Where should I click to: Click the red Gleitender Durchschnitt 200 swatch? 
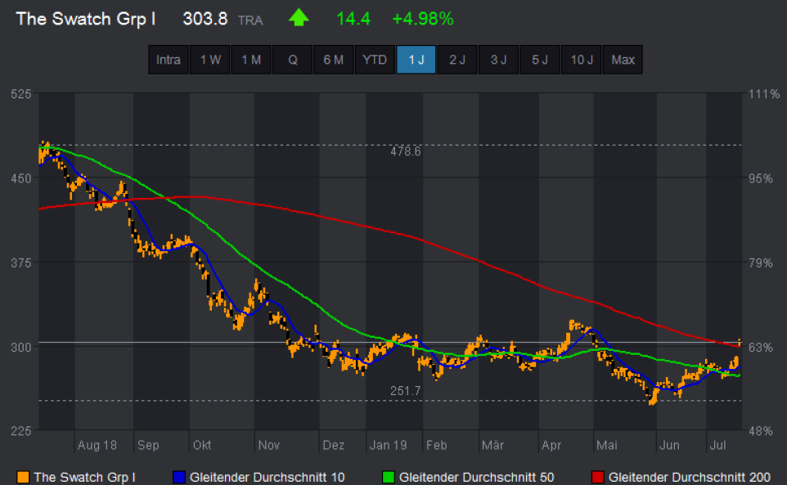(x=596, y=477)
